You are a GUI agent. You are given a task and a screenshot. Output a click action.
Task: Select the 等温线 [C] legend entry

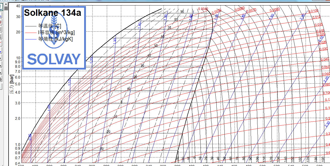click(49, 26)
